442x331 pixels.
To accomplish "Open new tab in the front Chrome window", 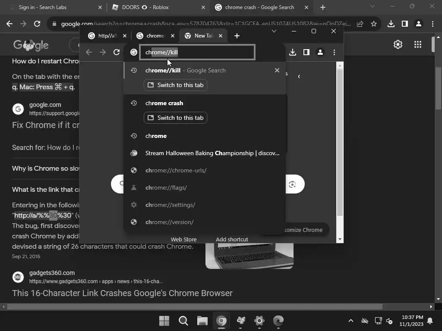I will (237, 36).
